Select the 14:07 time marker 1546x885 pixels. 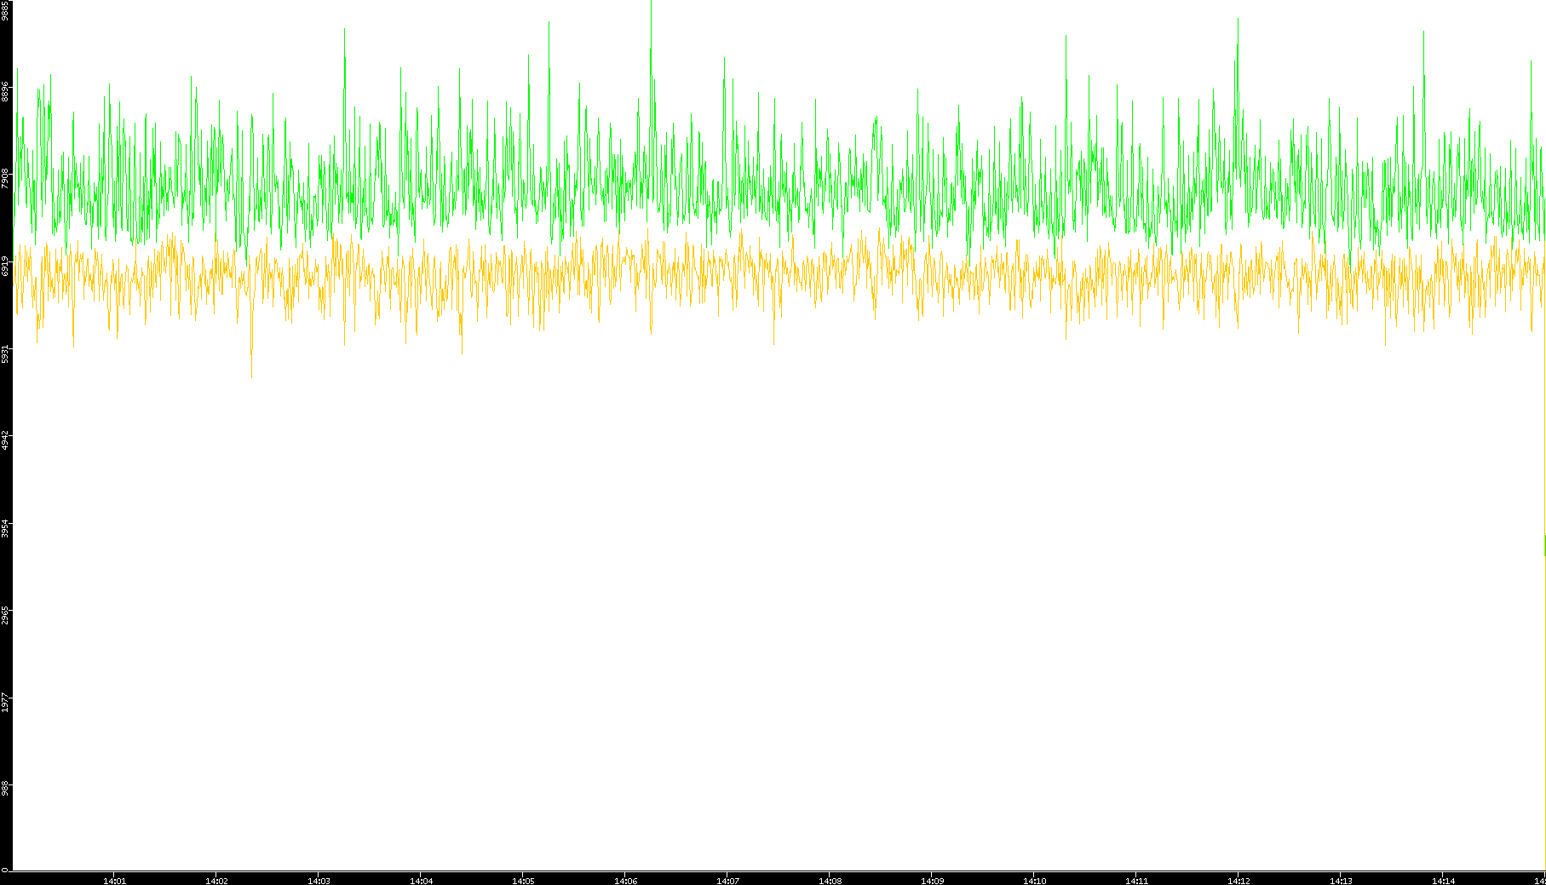click(x=727, y=881)
